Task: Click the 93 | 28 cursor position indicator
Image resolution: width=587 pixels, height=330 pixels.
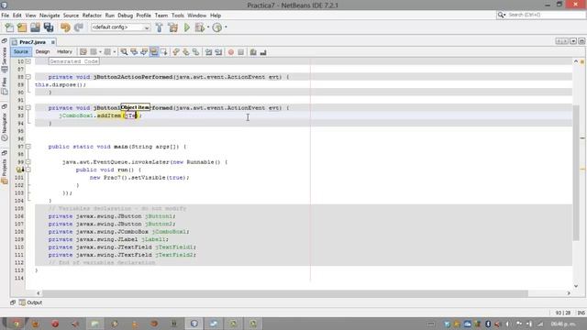Action: 563,313
